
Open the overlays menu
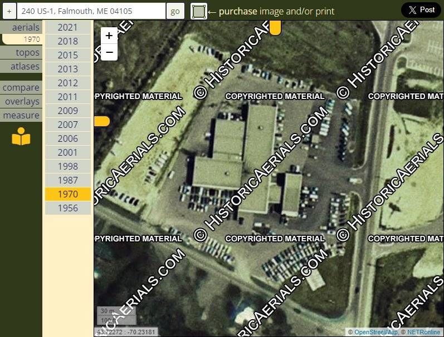pyautogui.click(x=21, y=101)
